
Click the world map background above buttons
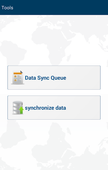(x=54, y=40)
